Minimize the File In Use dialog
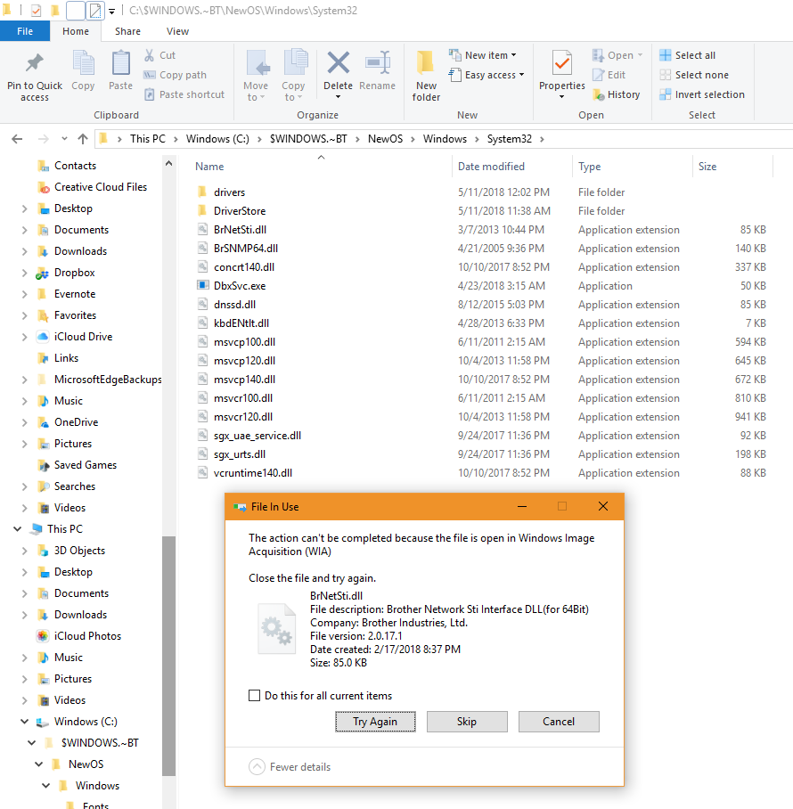Screen dimensions: 793x809 [522, 507]
